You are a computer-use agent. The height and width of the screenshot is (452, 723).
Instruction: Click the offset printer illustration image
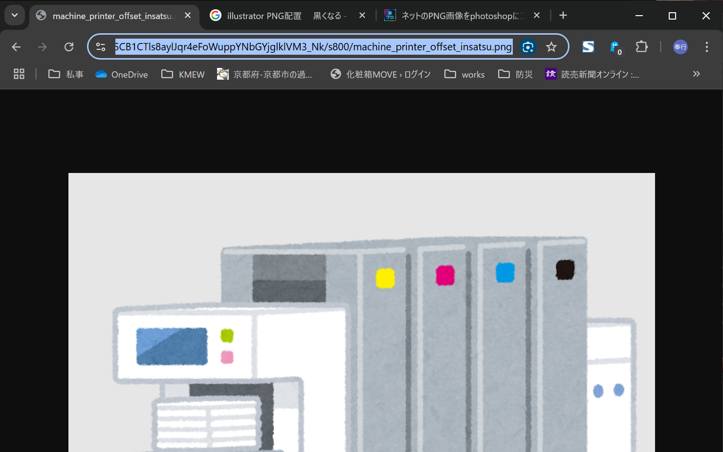(x=362, y=313)
